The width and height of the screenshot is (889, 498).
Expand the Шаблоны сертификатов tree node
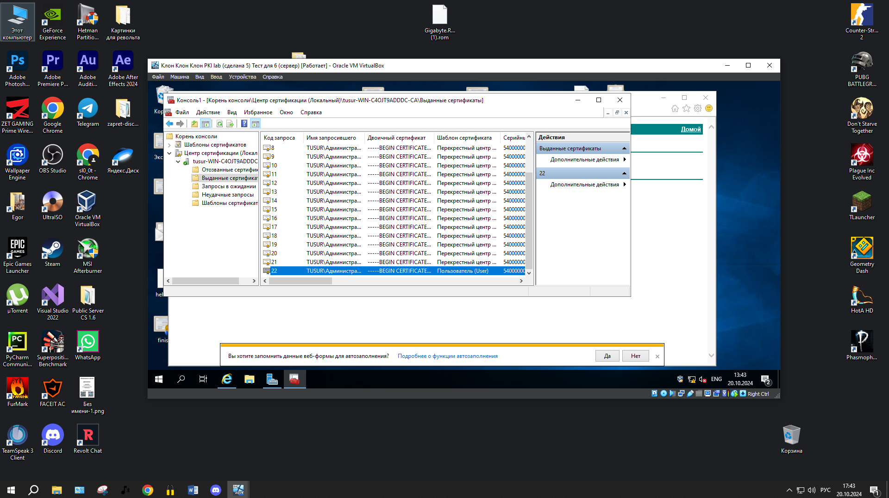[169, 145]
